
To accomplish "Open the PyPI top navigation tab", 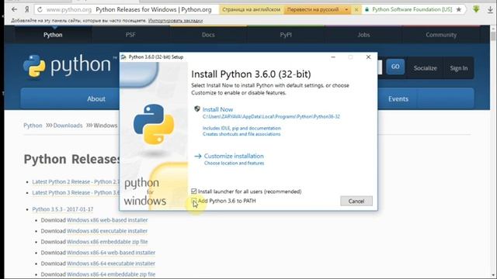I will 286,35.
